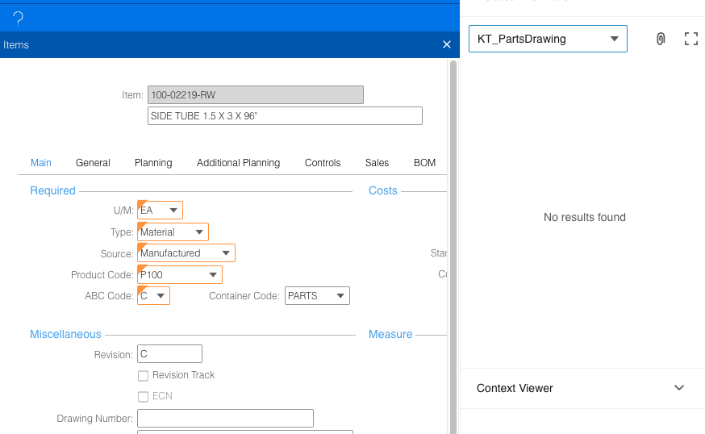
Task: Expand the Context Viewer section
Action: coord(679,388)
